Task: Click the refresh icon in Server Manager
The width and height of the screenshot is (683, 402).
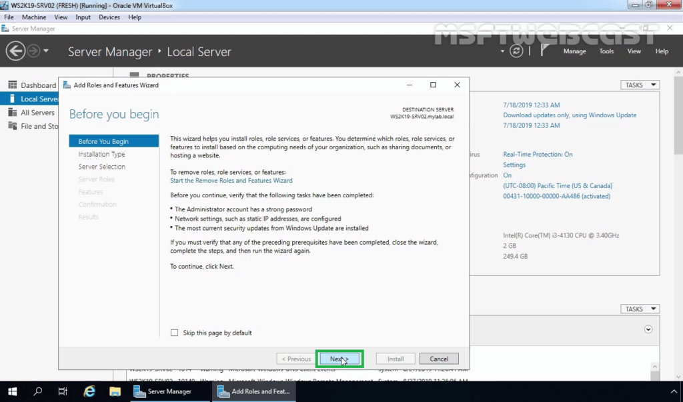Action: [x=516, y=51]
